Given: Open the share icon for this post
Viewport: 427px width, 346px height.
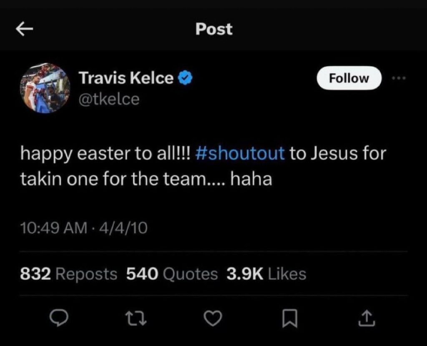Looking at the screenshot, I should tap(366, 318).
